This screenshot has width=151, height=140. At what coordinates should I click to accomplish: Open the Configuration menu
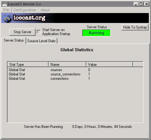coord(25,10)
